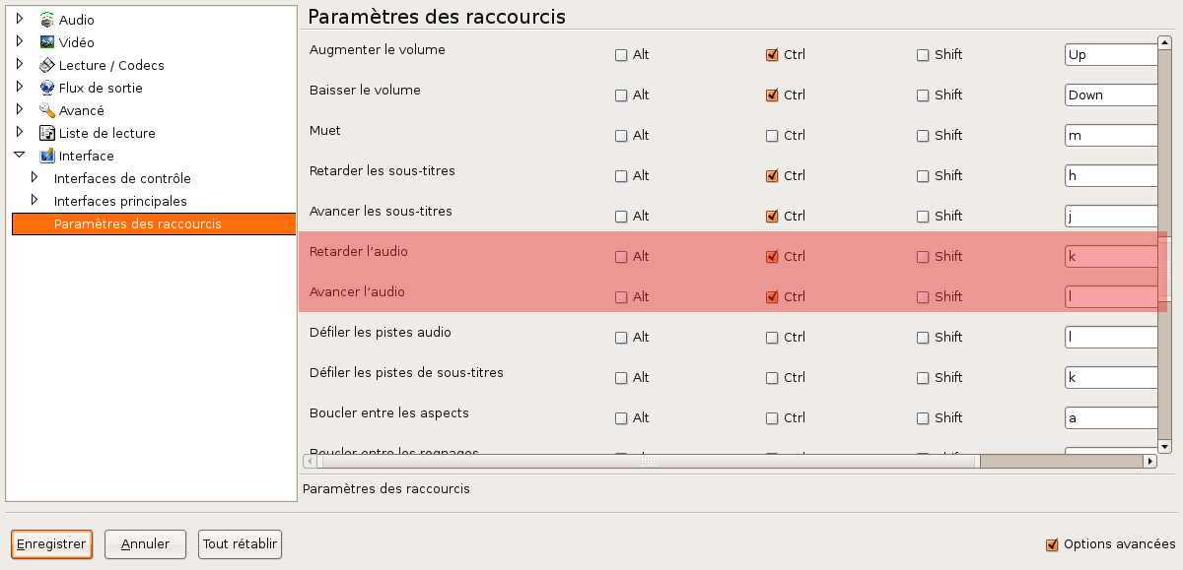1183x570 pixels.
Task: Enable Shift for Baisser le volume
Action: (x=923, y=95)
